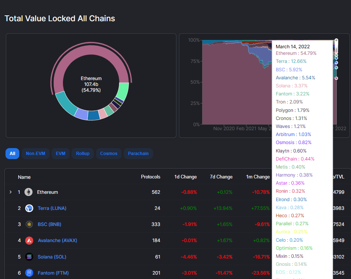Expand the Ethereum row chevron
Image resolution: width=351 pixels, height=279 pixels.
tap(11, 192)
